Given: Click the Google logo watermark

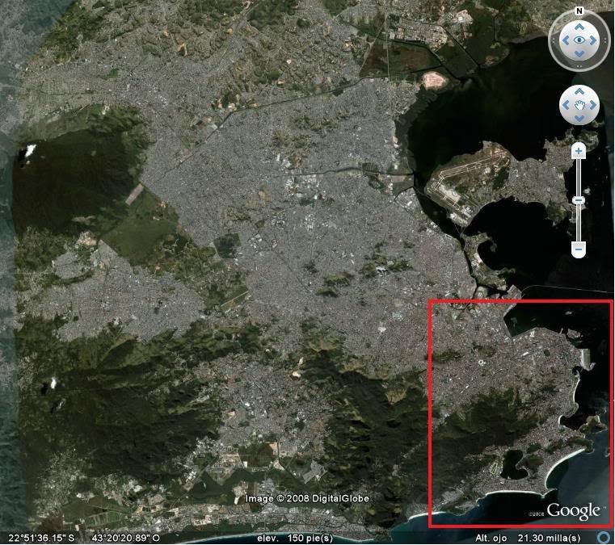Looking at the screenshot, I should tap(573, 511).
